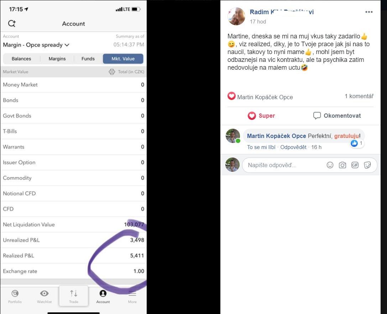The width and height of the screenshot is (387, 314).
Task: Toggle the Super reaction button
Action: [x=261, y=116]
